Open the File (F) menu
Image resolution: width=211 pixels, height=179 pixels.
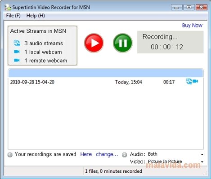click(13, 16)
